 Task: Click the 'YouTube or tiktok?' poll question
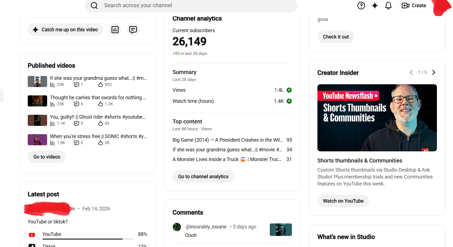pos(48,222)
